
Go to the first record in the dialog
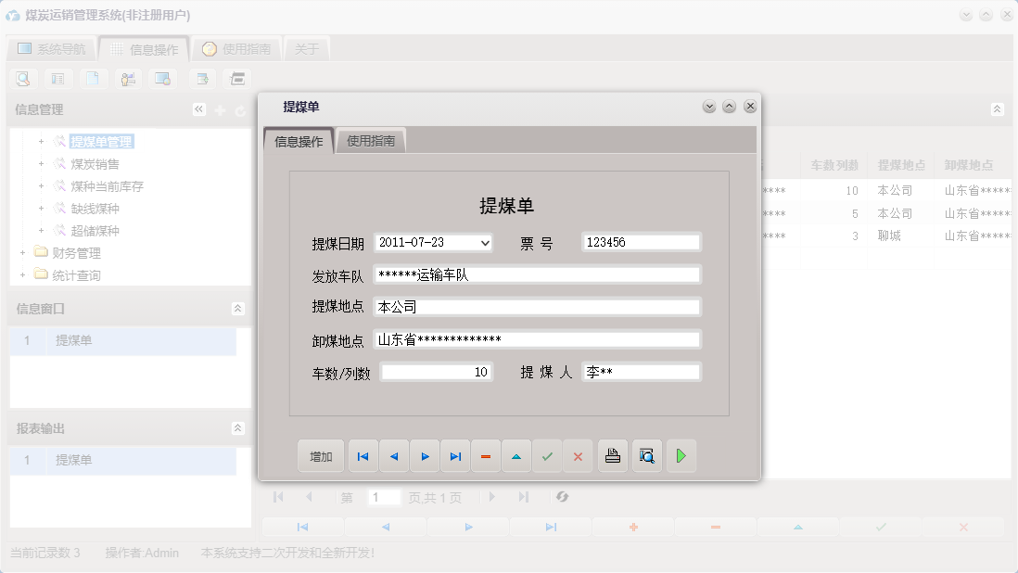click(x=363, y=455)
